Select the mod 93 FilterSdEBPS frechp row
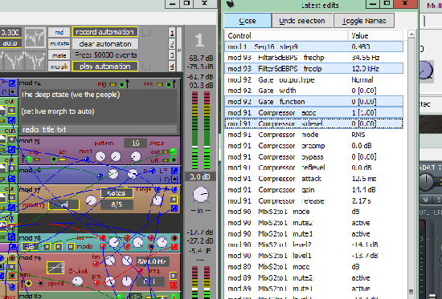The width and height of the screenshot is (442, 299). [x=314, y=58]
